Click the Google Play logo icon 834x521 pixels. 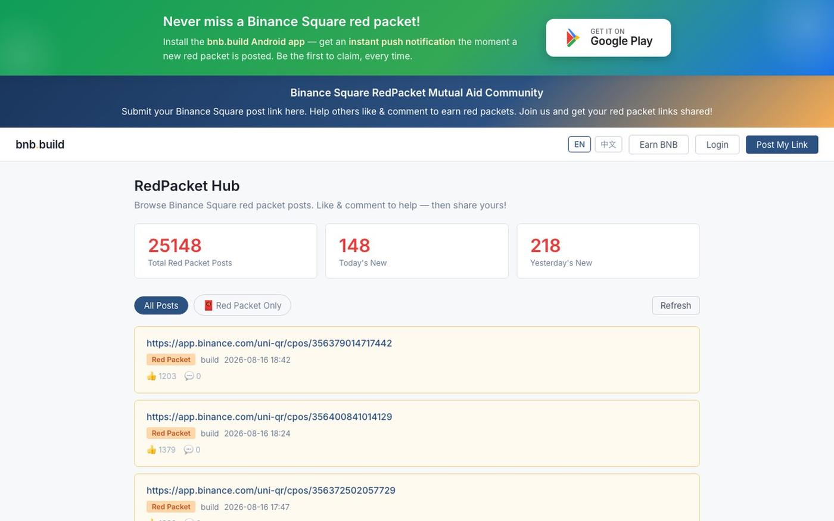572,38
